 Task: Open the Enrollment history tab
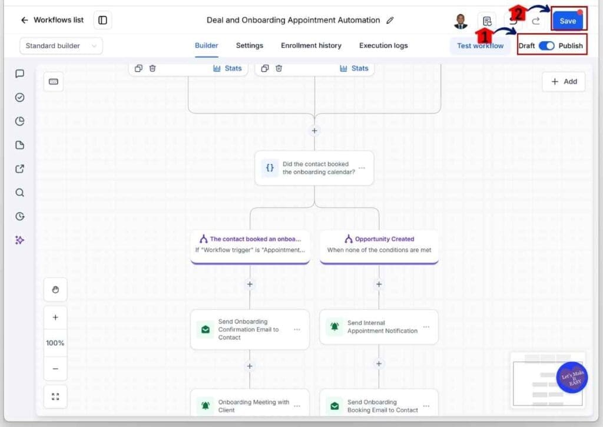click(311, 45)
